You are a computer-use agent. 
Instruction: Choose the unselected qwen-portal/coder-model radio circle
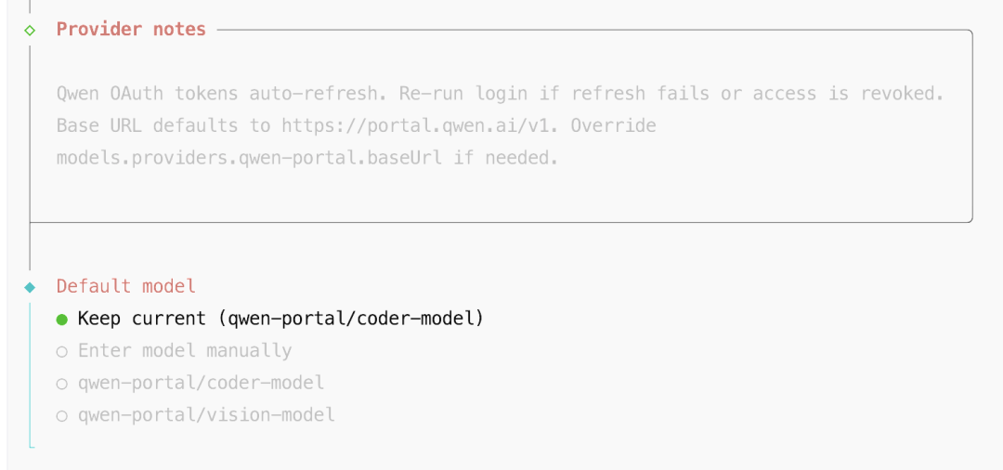point(62,384)
